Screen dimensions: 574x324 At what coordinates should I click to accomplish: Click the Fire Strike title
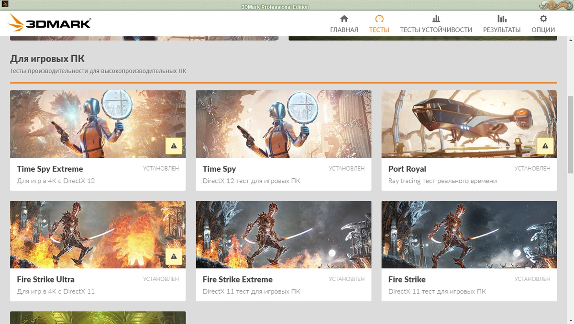(407, 279)
